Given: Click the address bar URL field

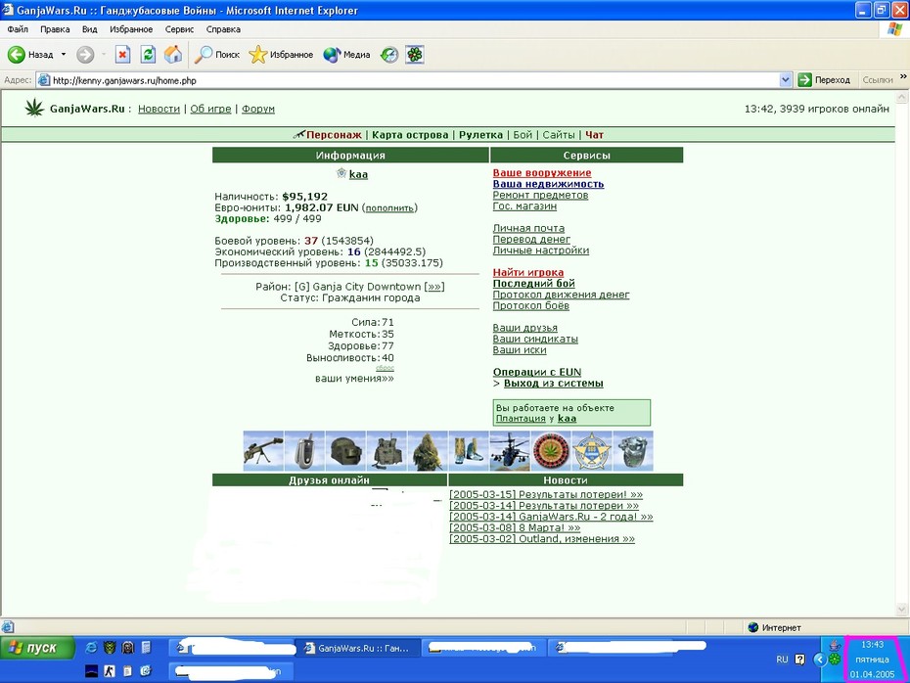Looking at the screenshot, I should 407,80.
